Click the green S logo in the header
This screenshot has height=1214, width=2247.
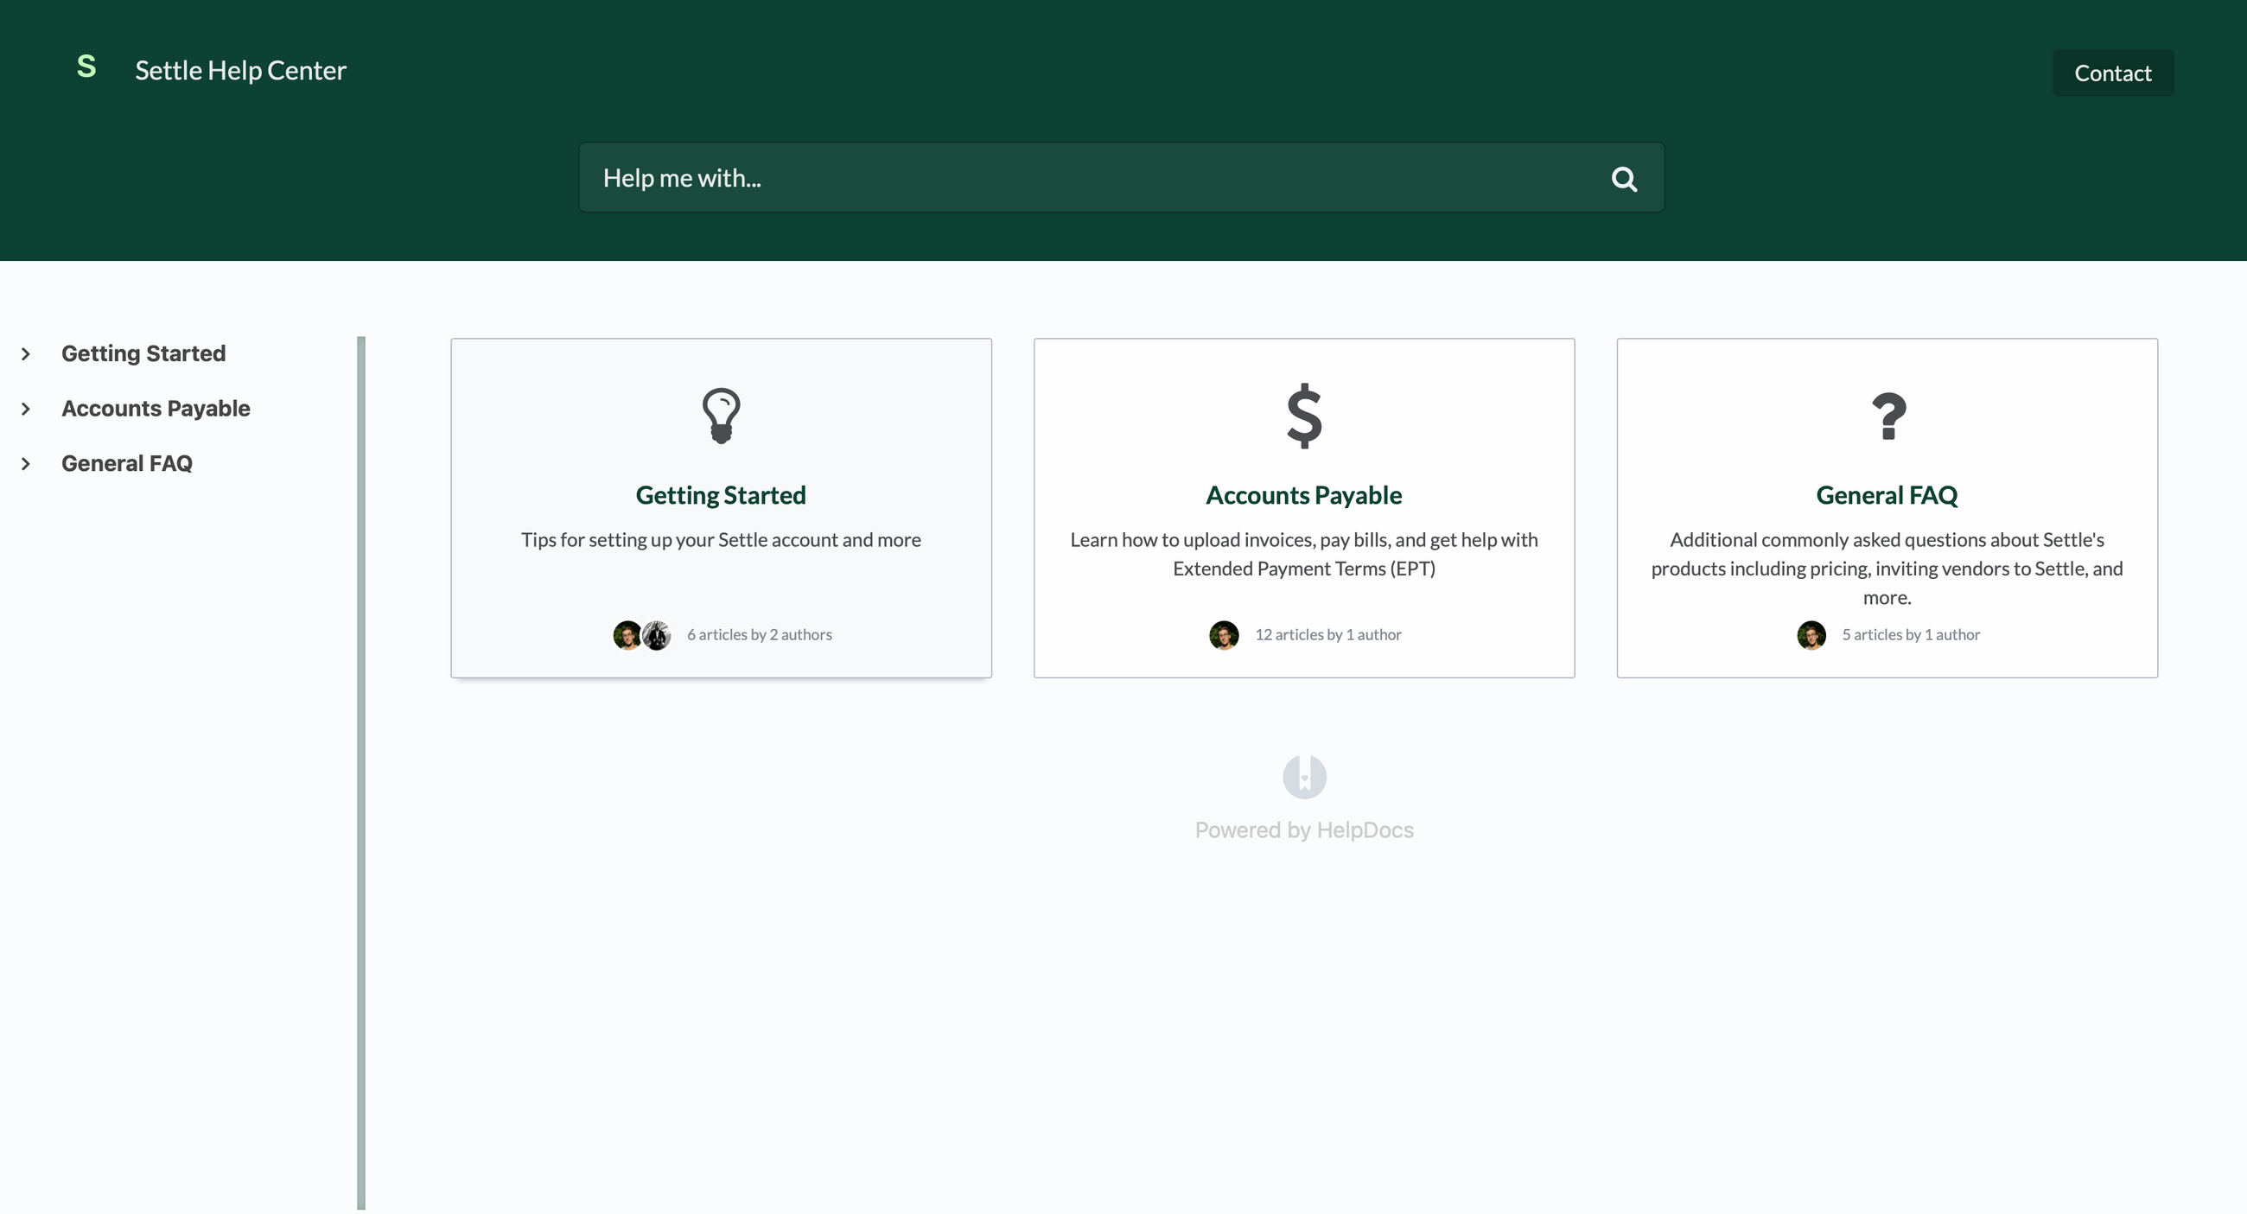click(86, 68)
